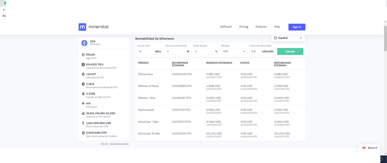Screen dimensions: 387x163
Task: Click the 24h volume chart icon
Action: [x=83, y=113]
